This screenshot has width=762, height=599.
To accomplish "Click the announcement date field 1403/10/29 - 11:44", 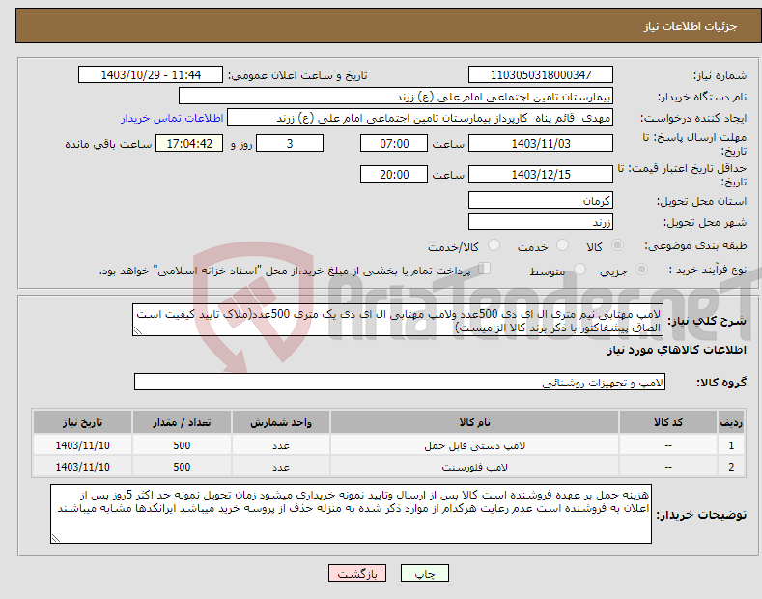I will tap(151, 75).
